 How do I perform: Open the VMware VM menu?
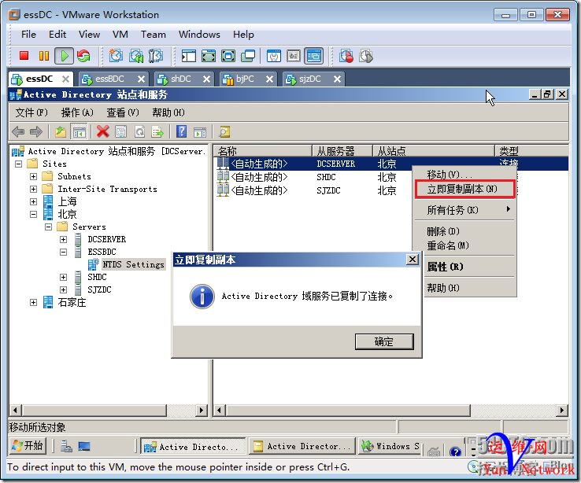coord(120,35)
